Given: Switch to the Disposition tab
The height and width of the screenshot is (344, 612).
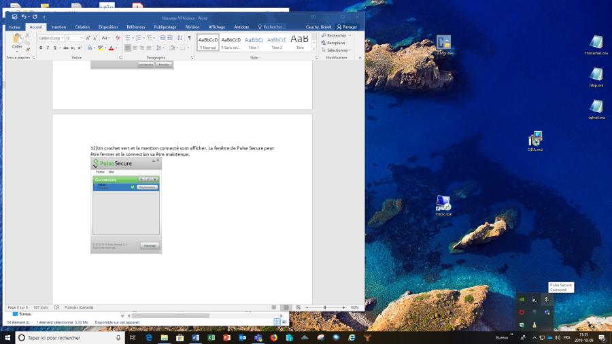Looking at the screenshot, I should (x=108, y=27).
